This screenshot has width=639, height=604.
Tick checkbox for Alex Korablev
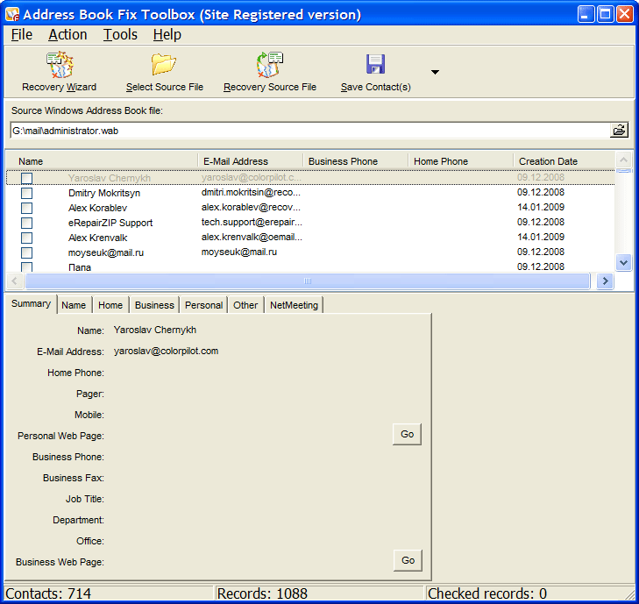tap(27, 208)
